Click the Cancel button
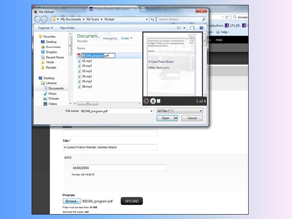Image resolution: width=292 pixels, height=219 pixels. tap(192, 118)
